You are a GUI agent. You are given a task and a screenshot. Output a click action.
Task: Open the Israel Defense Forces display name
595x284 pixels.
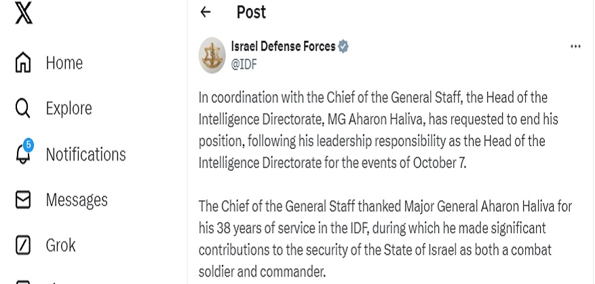pos(284,47)
